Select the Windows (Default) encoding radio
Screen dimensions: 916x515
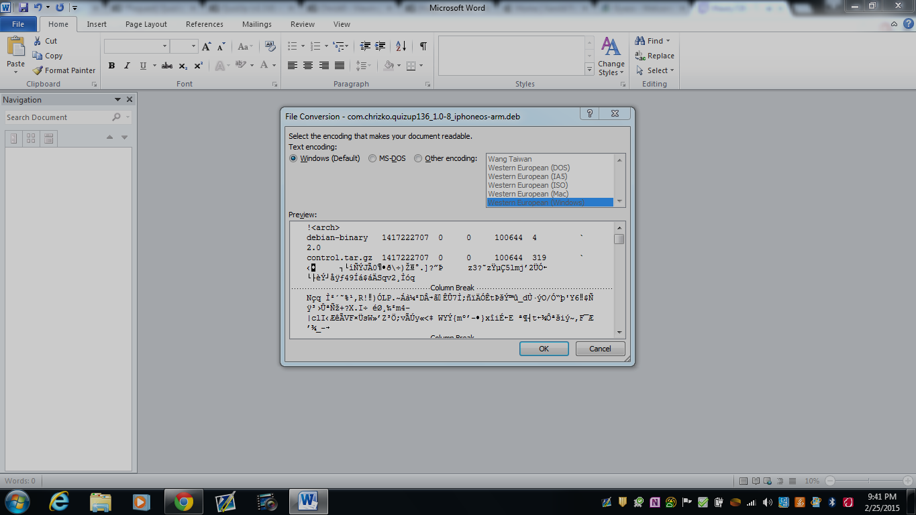(293, 158)
